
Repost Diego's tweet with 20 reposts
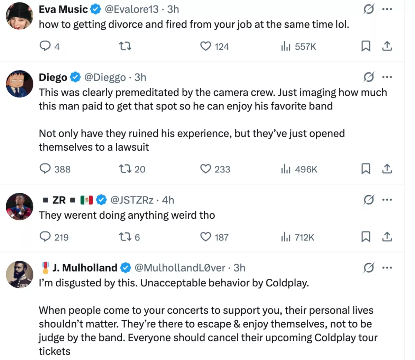(x=125, y=169)
